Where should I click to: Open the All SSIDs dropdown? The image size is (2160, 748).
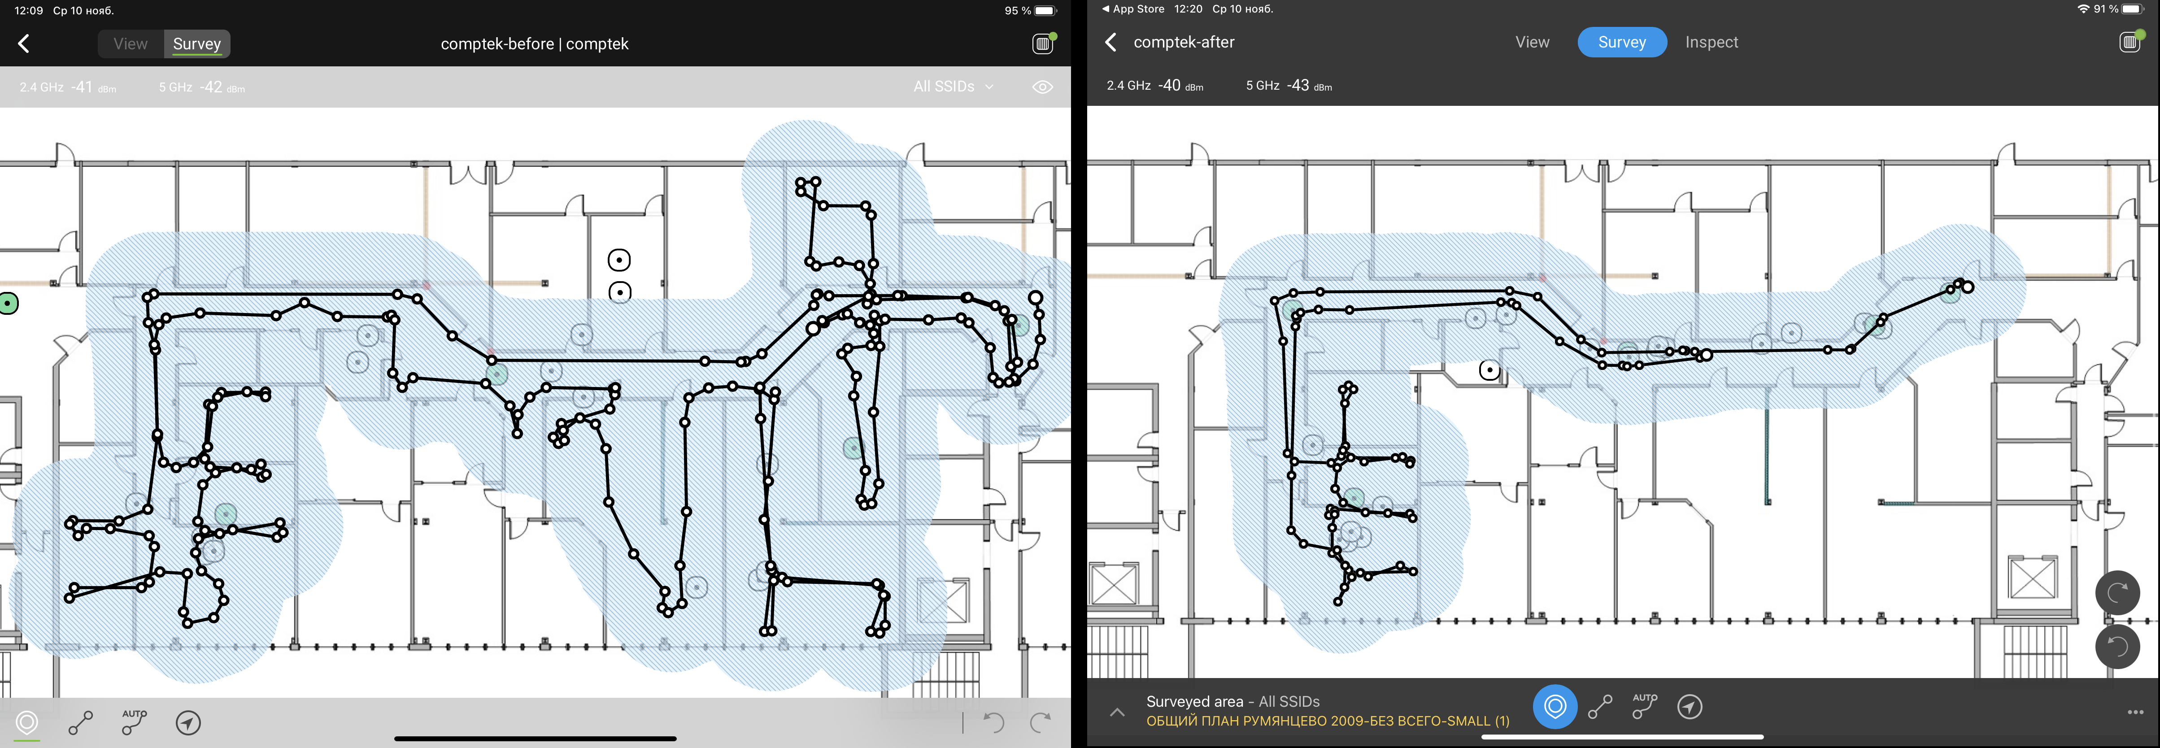tap(953, 87)
